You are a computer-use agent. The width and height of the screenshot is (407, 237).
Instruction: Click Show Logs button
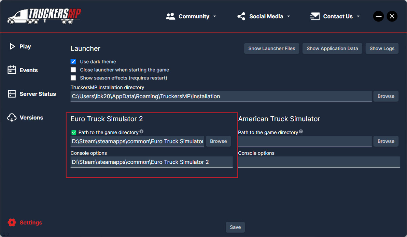point(382,48)
